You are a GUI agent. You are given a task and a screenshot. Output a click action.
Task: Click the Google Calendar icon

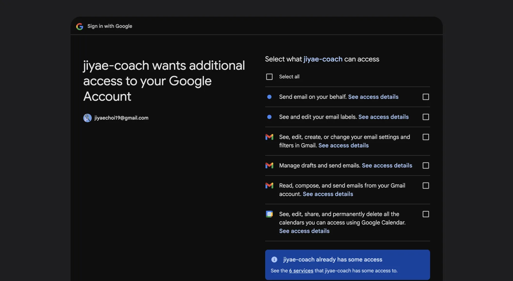pos(269,214)
